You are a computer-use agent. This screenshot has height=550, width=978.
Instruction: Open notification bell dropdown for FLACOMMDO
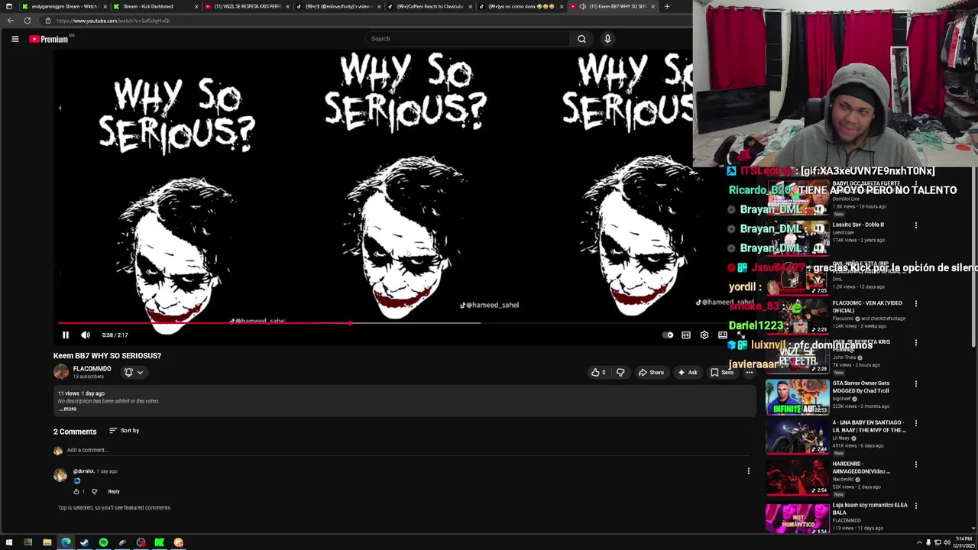(x=134, y=372)
